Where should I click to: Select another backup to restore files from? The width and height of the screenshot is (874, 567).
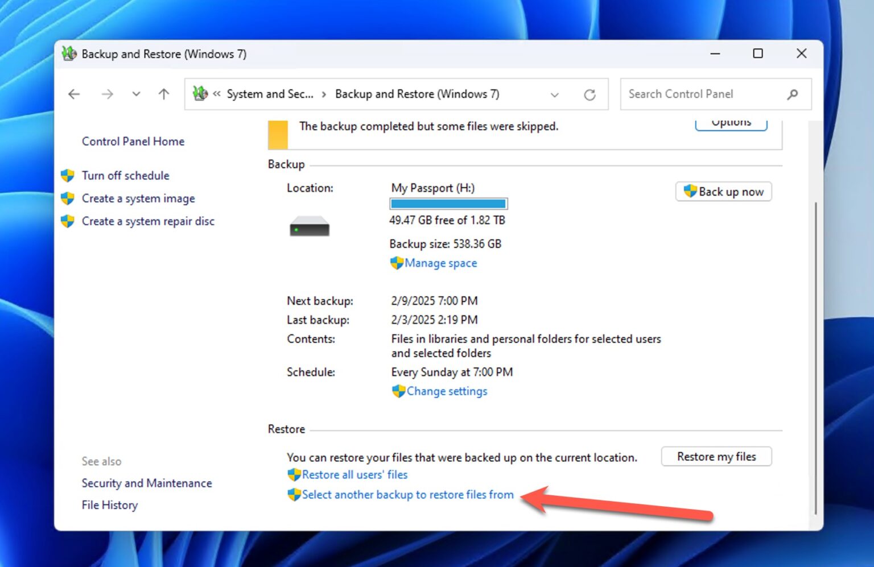[408, 495]
